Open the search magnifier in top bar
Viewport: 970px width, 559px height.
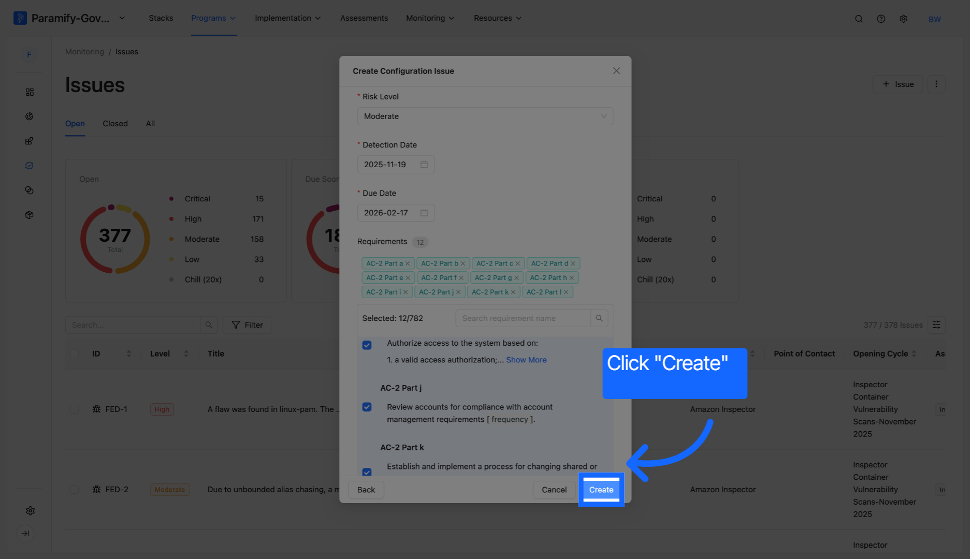859,19
